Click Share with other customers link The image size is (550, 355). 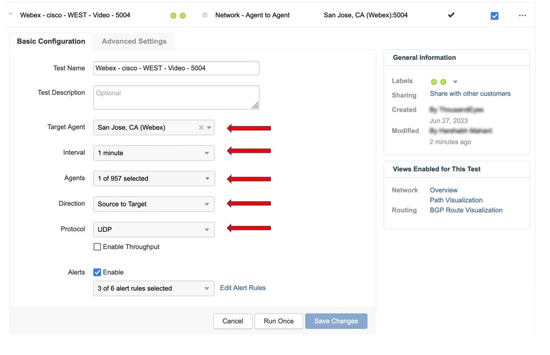pyautogui.click(x=470, y=94)
